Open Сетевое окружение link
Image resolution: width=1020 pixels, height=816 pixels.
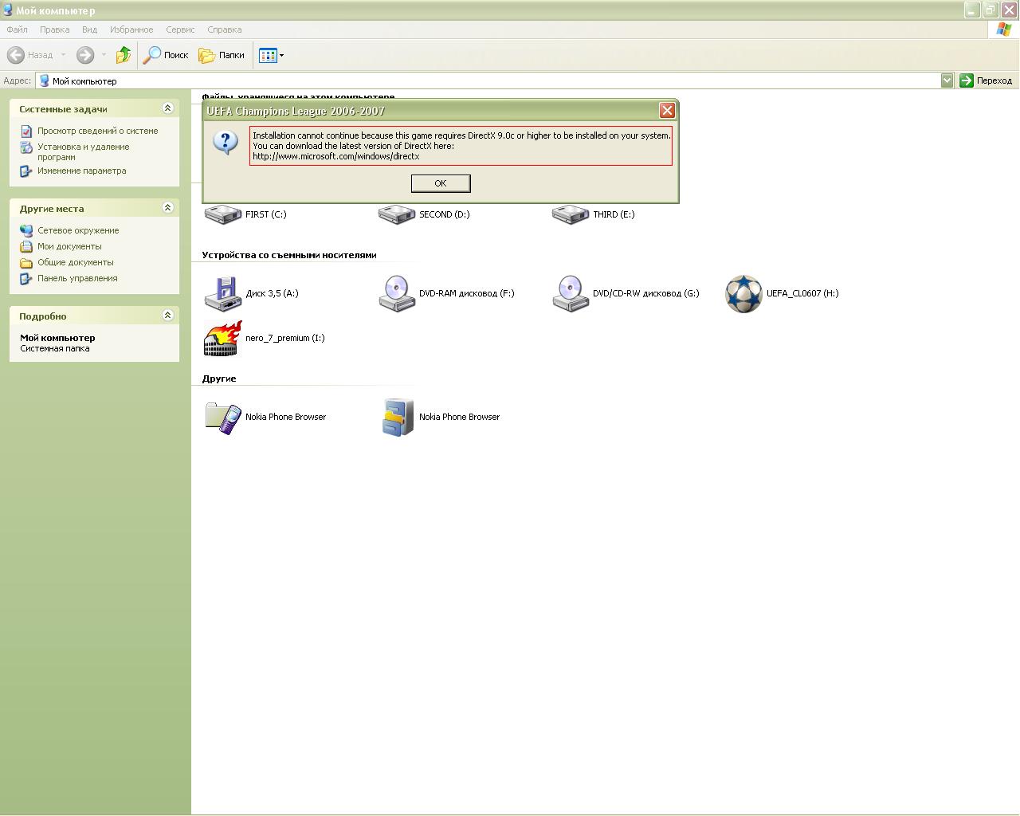tap(78, 230)
